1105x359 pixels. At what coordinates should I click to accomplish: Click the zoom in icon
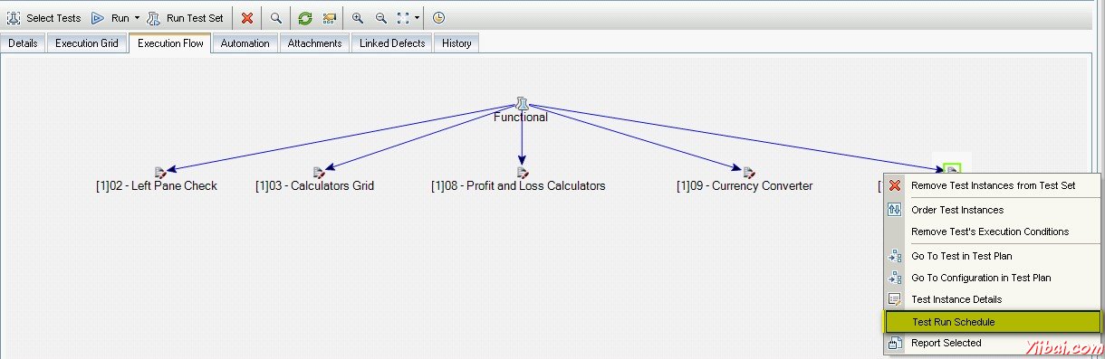pyautogui.click(x=358, y=18)
